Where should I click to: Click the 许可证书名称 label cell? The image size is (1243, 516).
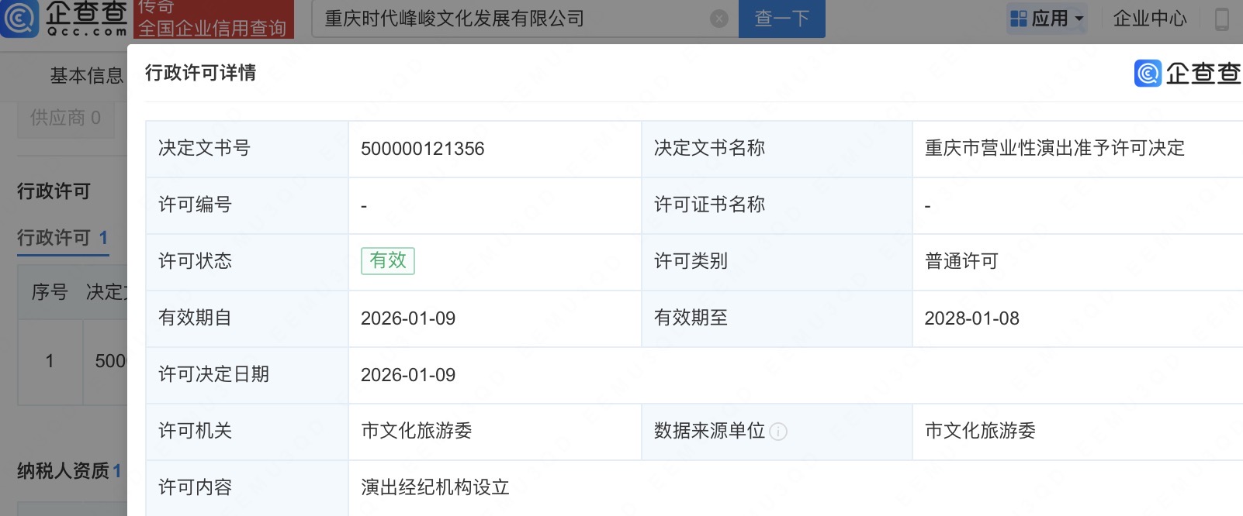[777, 205]
